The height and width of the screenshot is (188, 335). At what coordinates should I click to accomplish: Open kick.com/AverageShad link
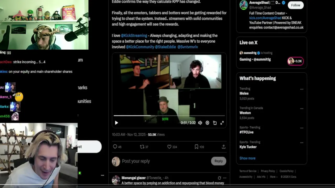[x=265, y=18]
